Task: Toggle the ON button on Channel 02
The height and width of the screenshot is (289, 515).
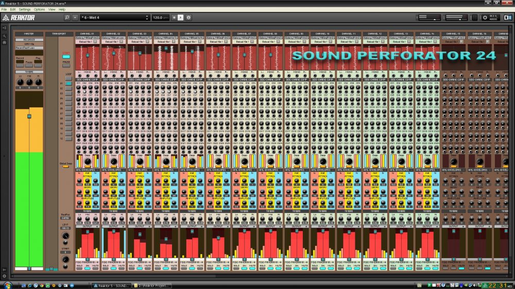Action: 114,268
